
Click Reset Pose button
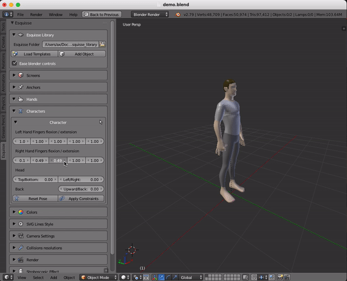point(35,198)
